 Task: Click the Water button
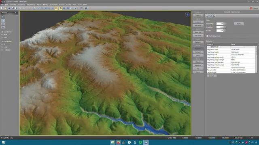tap(198, 72)
